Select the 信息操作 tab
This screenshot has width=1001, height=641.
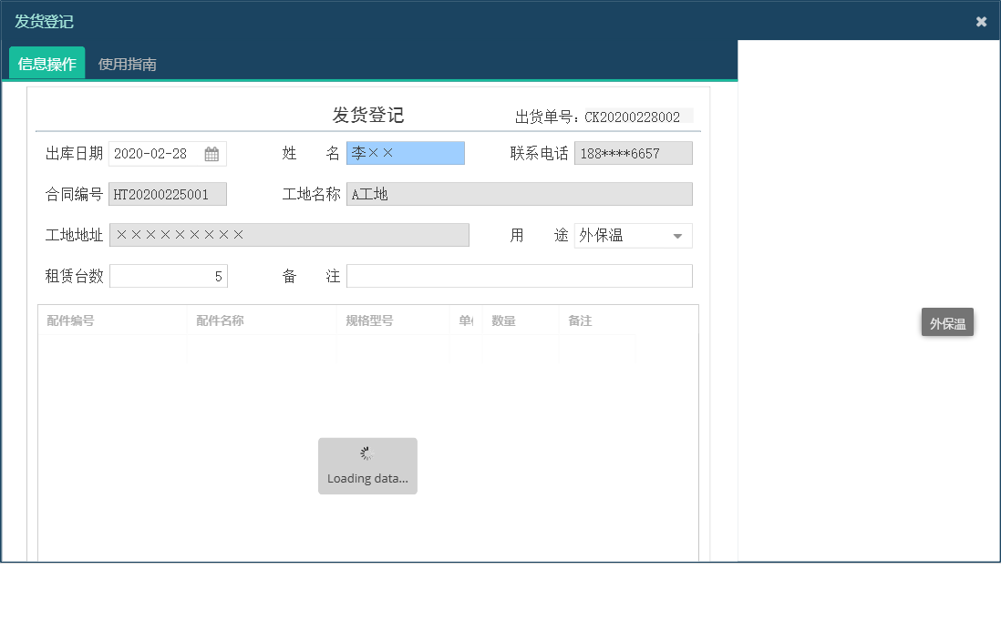click(x=46, y=64)
